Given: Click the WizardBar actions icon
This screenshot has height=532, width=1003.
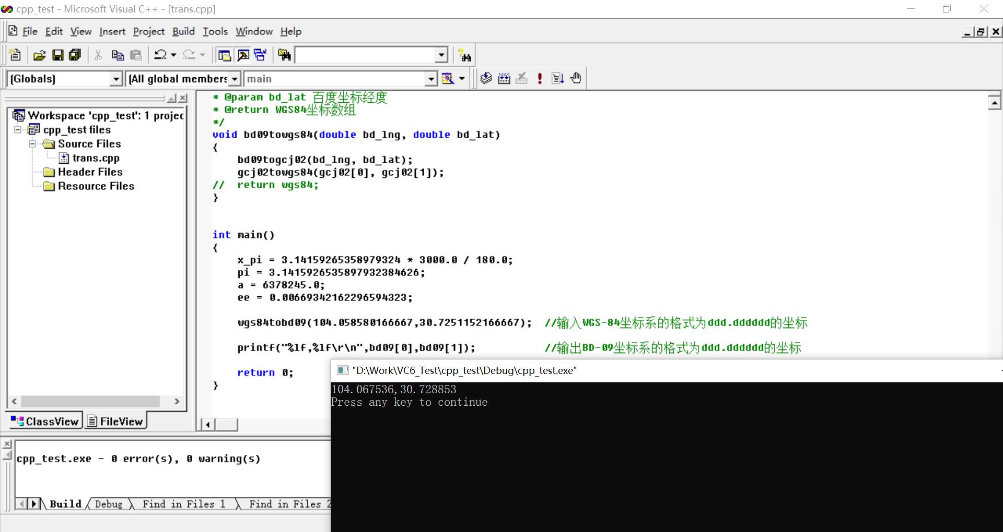Looking at the screenshot, I should pos(448,78).
